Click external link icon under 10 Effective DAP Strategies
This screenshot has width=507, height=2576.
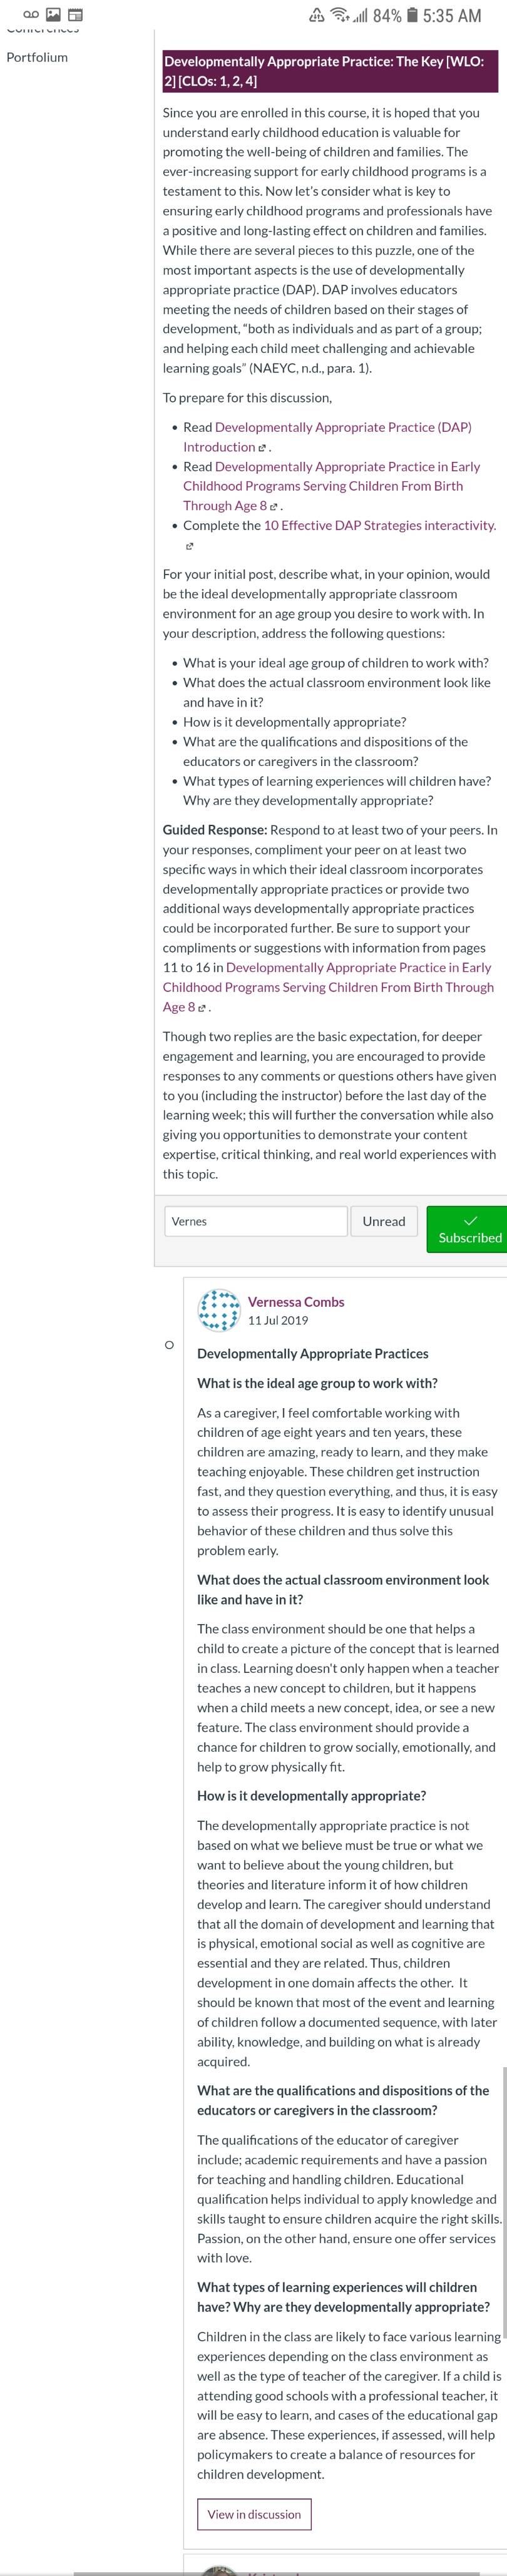(x=190, y=546)
